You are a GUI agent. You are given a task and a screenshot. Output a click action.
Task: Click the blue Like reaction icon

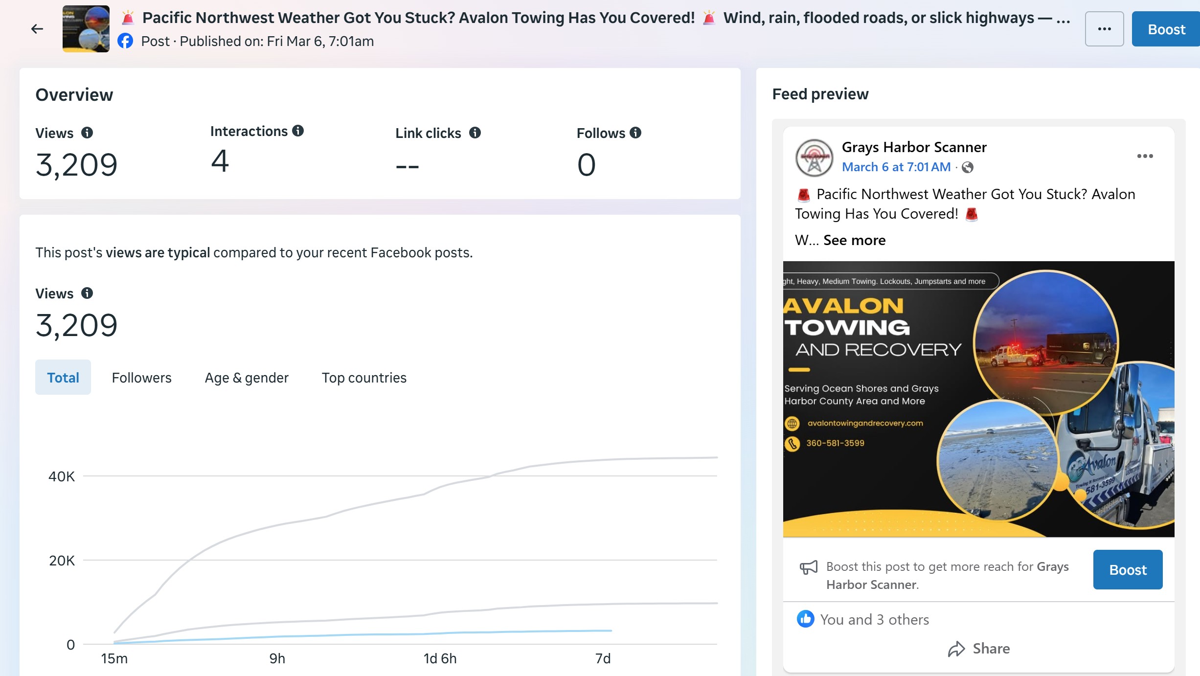click(805, 619)
